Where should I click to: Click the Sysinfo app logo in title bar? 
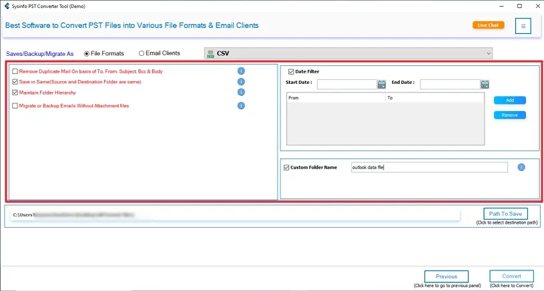point(7,6)
